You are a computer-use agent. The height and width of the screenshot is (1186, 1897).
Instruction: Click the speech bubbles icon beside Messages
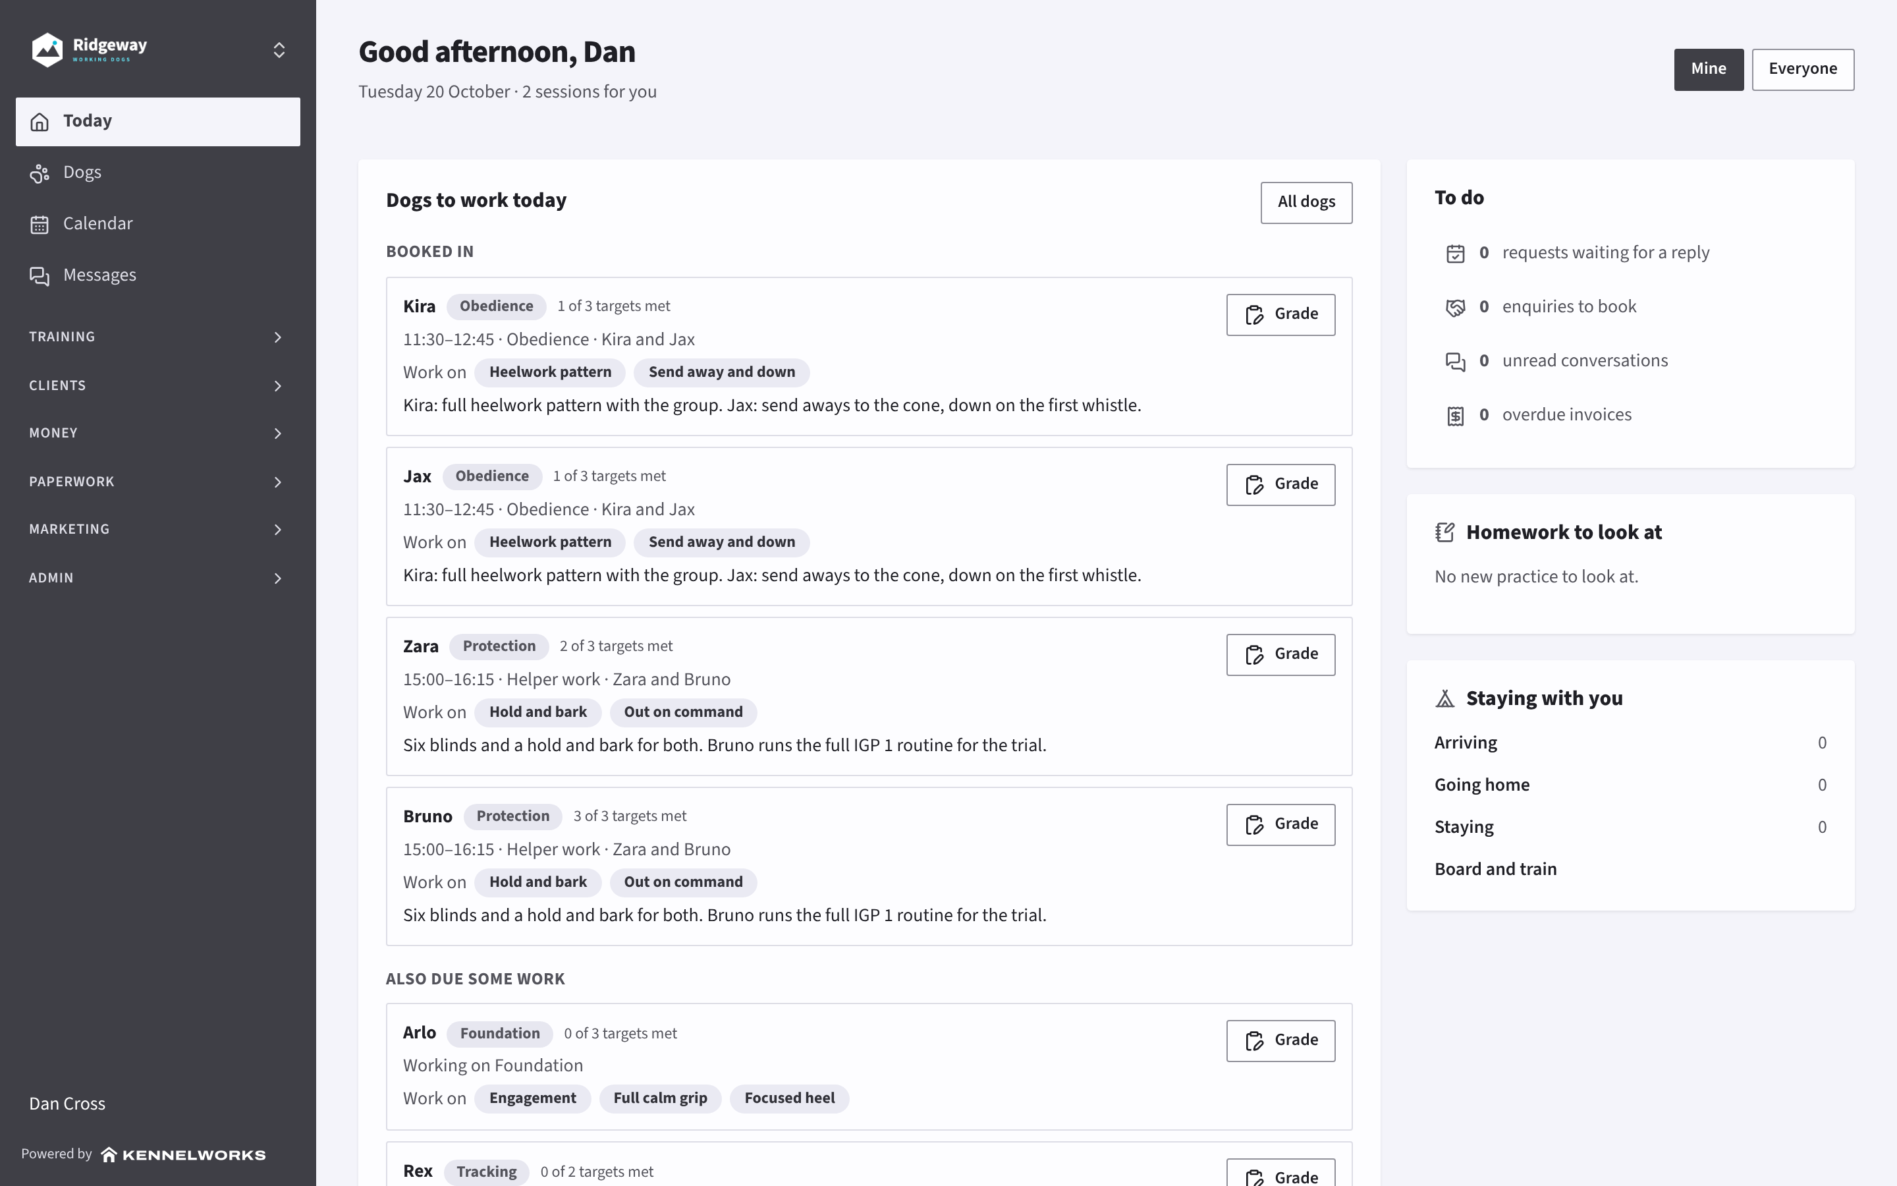point(40,276)
